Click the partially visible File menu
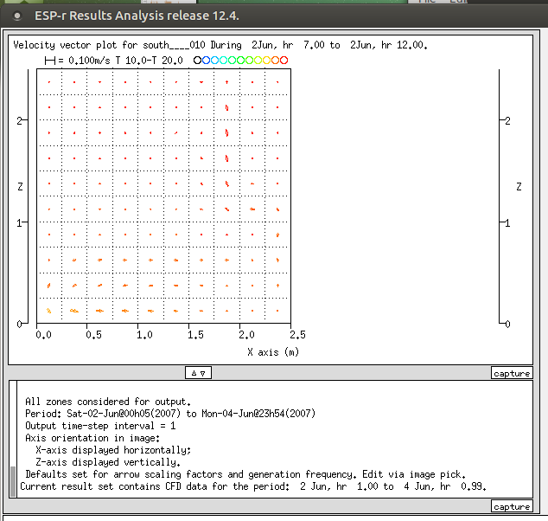Viewport: 548px width, 521px height. pos(429,3)
